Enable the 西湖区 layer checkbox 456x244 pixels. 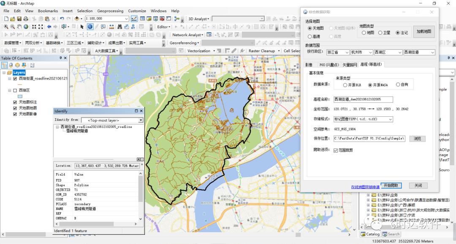[15, 91]
